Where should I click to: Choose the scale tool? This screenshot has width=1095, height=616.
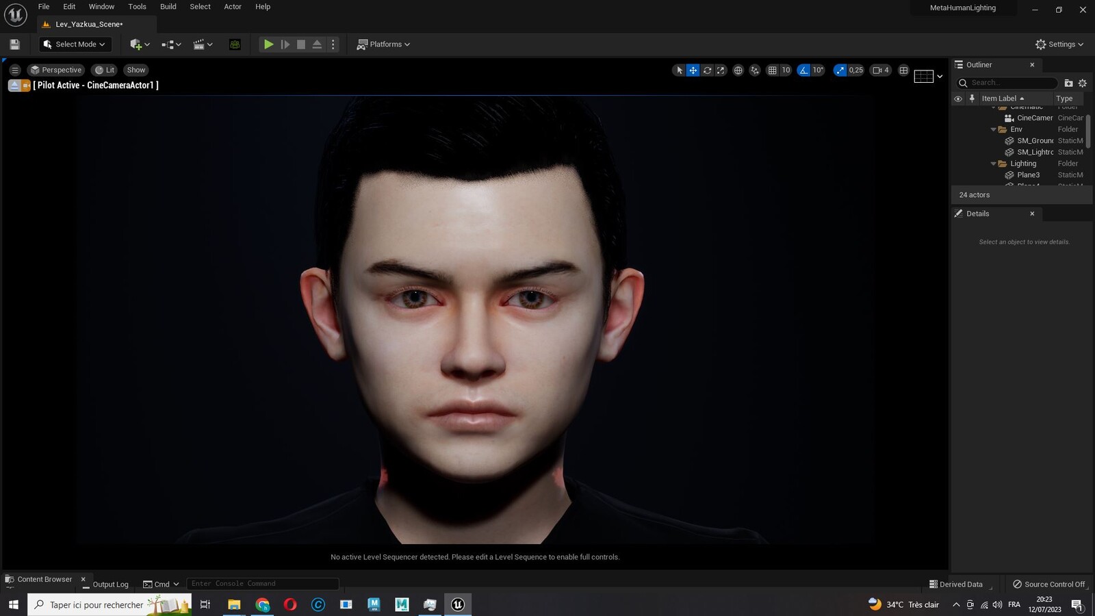(x=721, y=70)
